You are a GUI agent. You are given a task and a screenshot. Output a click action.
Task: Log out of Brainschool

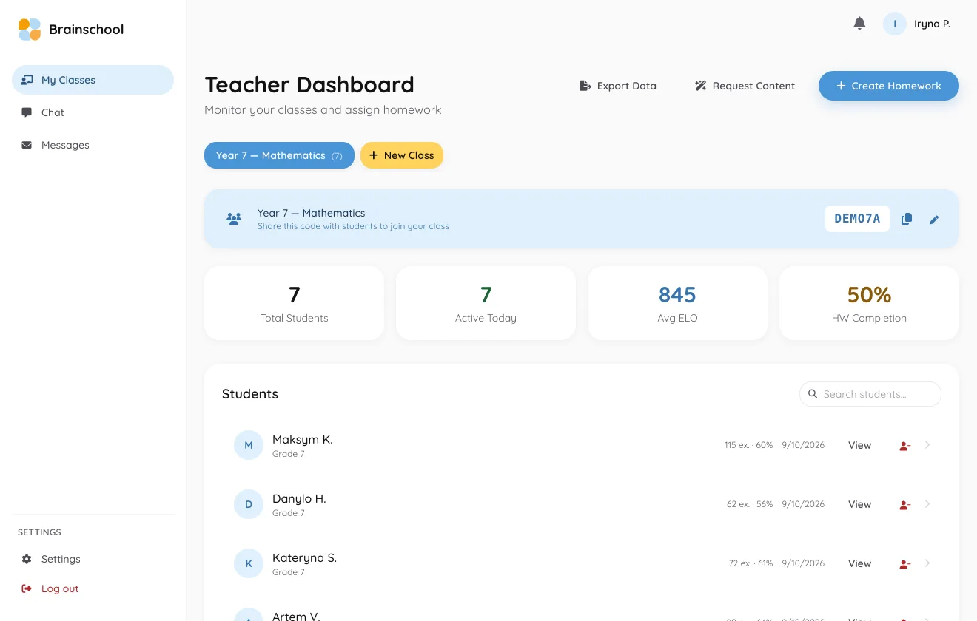93,588
